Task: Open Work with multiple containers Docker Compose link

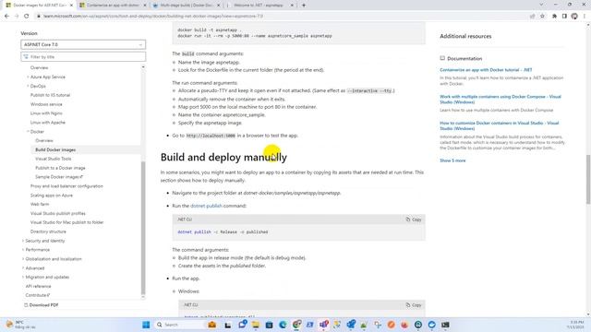Action: pyautogui.click(x=501, y=100)
